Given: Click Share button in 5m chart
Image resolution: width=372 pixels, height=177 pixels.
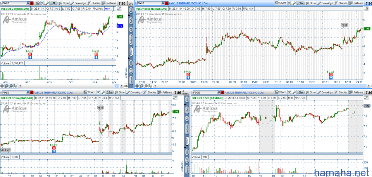Looking at the screenshot, I should pos(281,92).
